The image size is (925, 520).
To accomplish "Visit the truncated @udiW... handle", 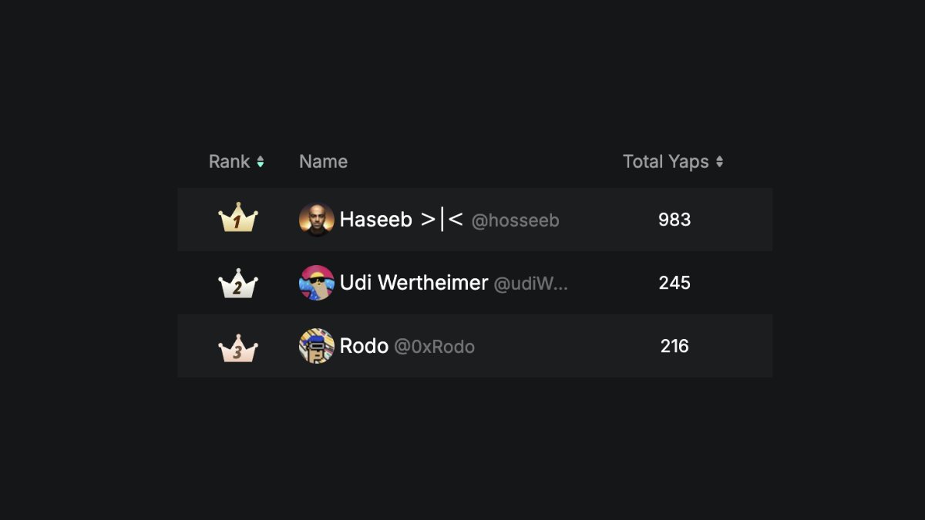I will tap(531, 284).
